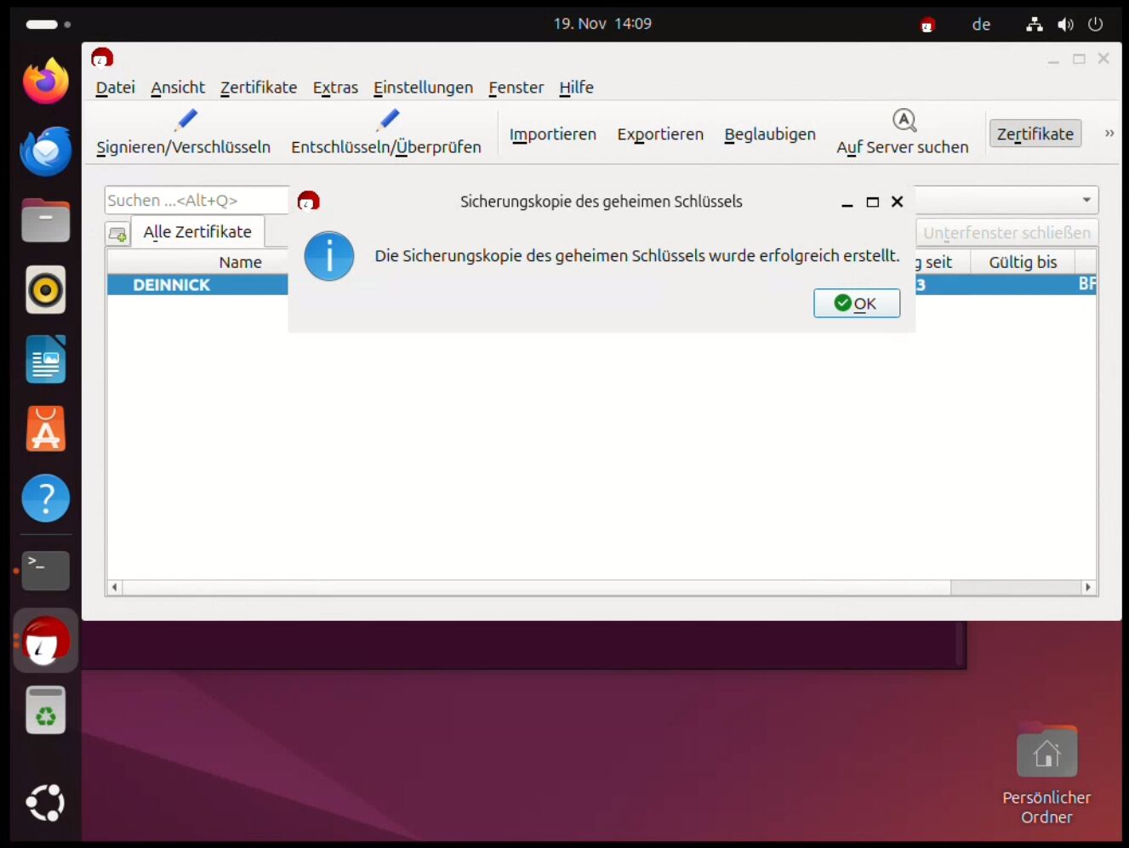Start Thunderbird from the dock
The image size is (1129, 848).
pos(45,151)
